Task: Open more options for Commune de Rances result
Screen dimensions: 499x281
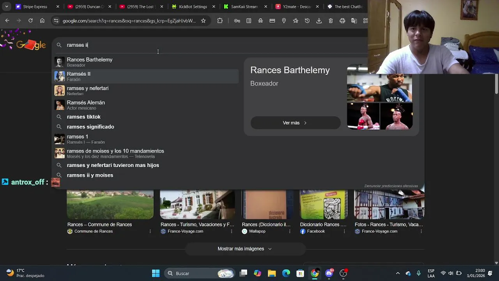Action: (x=150, y=231)
